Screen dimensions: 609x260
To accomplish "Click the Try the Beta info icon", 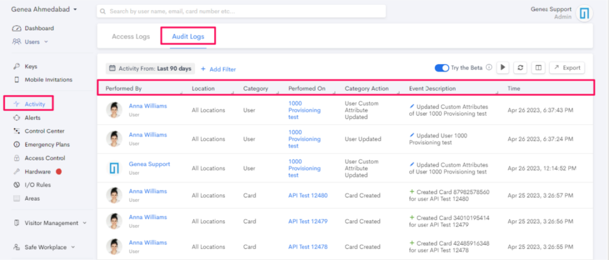I will pos(489,68).
